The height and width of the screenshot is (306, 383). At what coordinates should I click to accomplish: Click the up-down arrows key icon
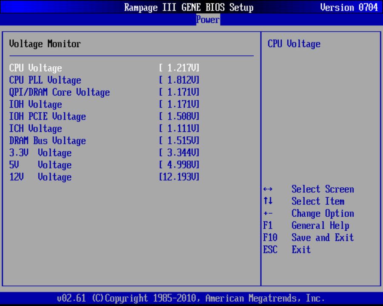tap(268, 201)
